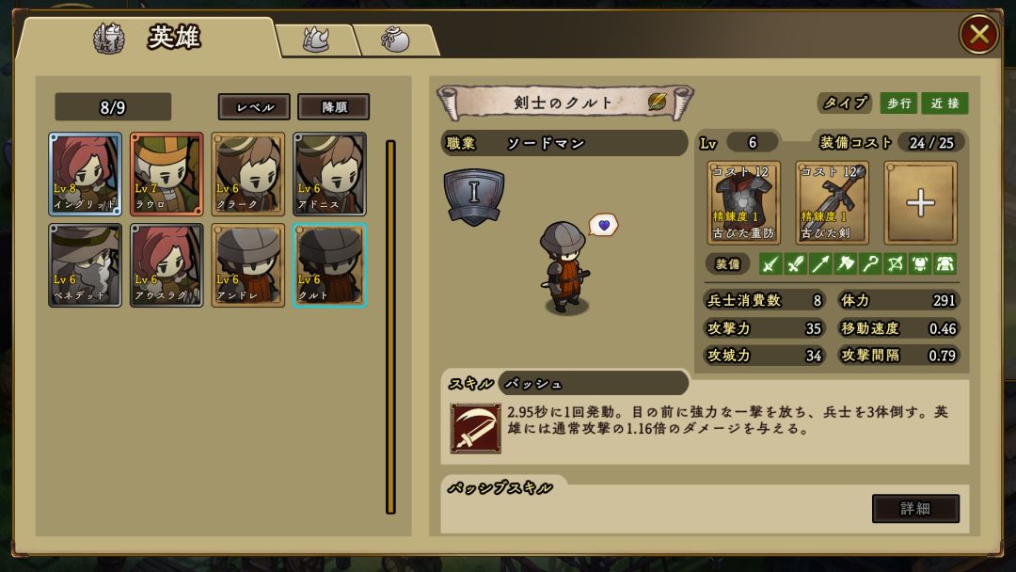Open the 詳細 passive skill details
This screenshot has width=1016, height=572.
tap(915, 509)
